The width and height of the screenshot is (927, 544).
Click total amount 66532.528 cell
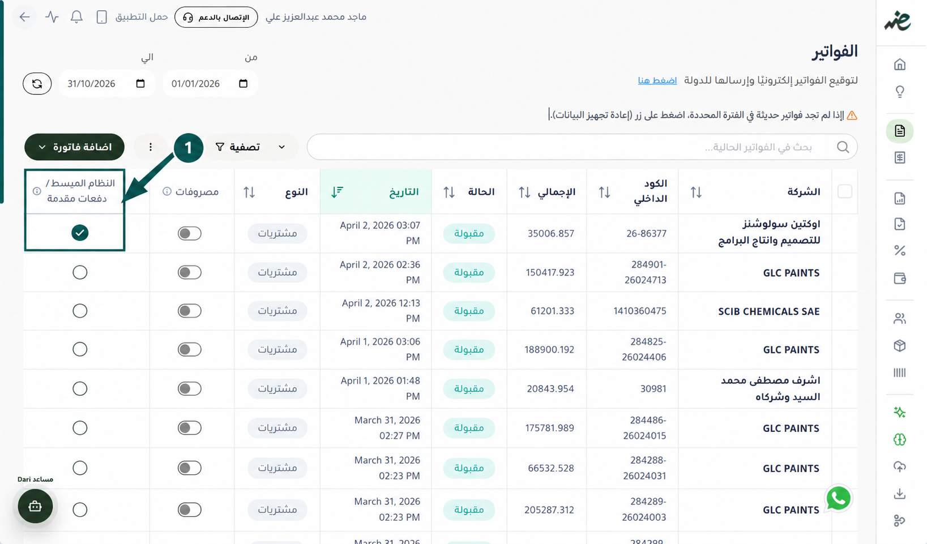[x=550, y=468]
